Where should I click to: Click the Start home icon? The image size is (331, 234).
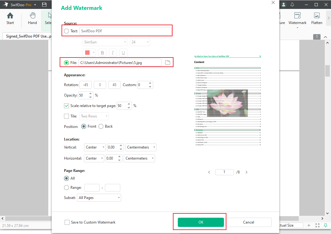[10, 19]
